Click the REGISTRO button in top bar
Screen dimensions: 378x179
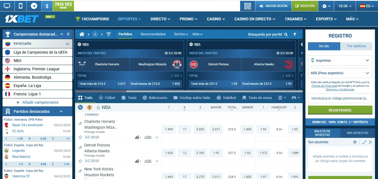[305, 6]
